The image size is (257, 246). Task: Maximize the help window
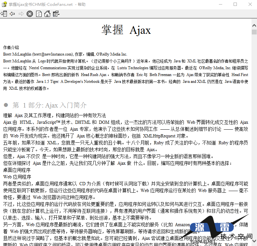(235, 4)
